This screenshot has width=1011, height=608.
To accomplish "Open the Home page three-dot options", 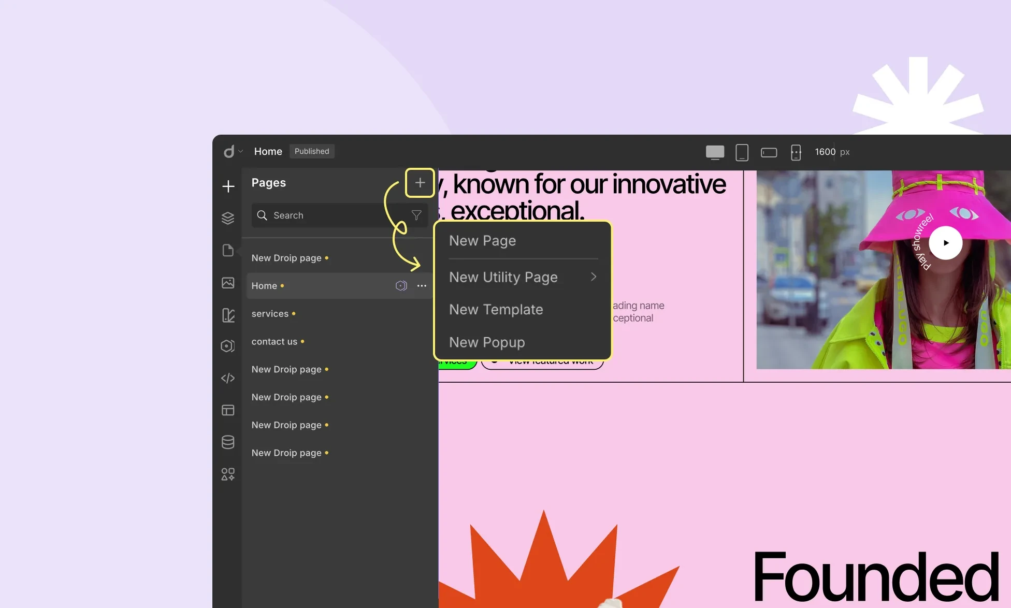I will (422, 286).
